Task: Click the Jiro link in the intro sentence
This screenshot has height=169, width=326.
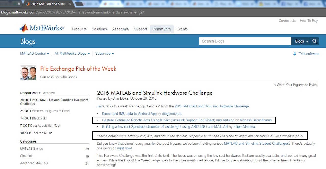Action: pos(100,106)
